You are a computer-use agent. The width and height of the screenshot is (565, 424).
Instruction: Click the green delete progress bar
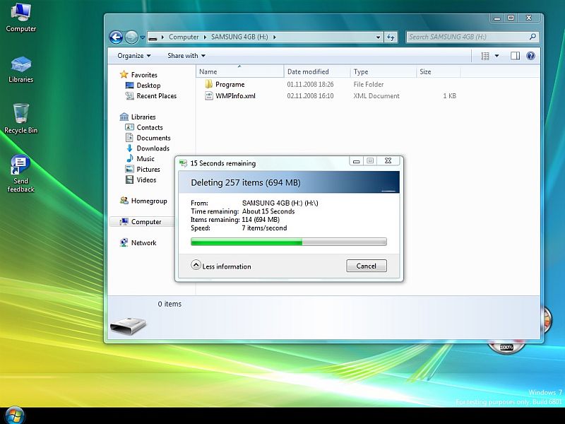click(x=288, y=242)
